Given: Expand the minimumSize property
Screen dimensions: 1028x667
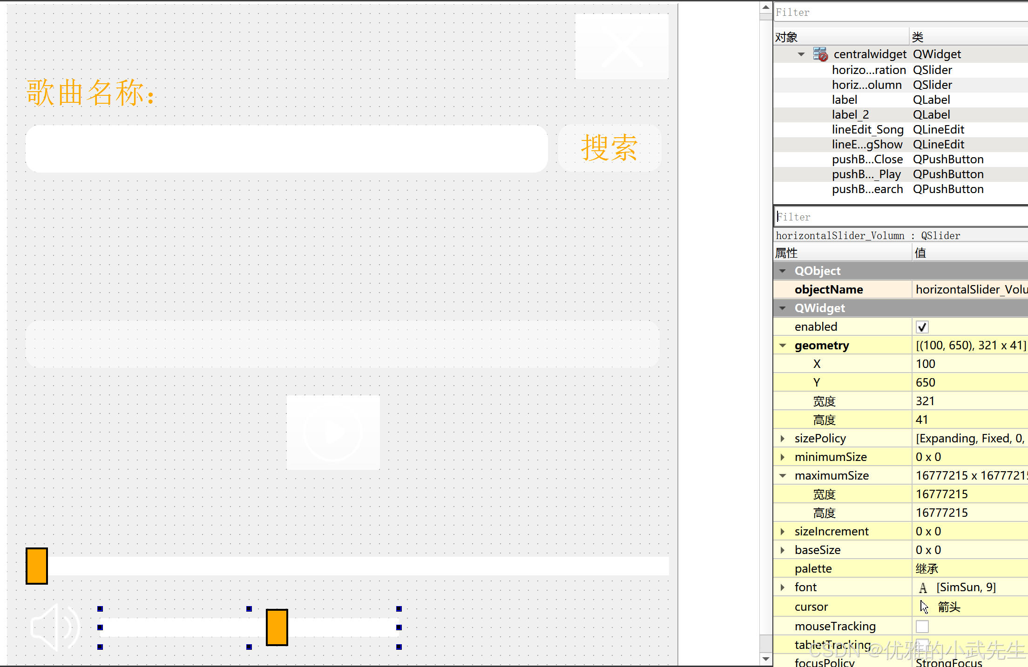Looking at the screenshot, I should (783, 457).
